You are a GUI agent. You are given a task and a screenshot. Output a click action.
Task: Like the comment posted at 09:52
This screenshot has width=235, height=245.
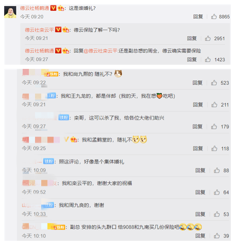point(217,192)
